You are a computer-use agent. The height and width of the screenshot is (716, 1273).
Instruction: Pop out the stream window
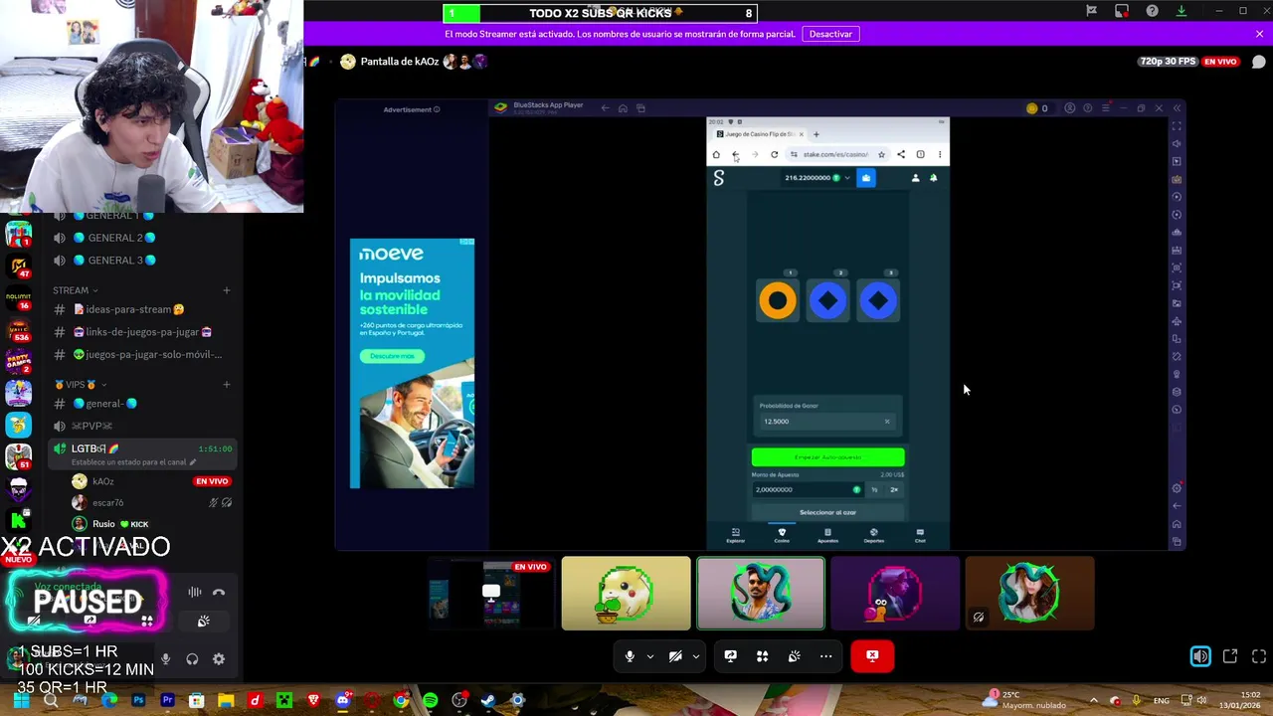click(x=1230, y=656)
